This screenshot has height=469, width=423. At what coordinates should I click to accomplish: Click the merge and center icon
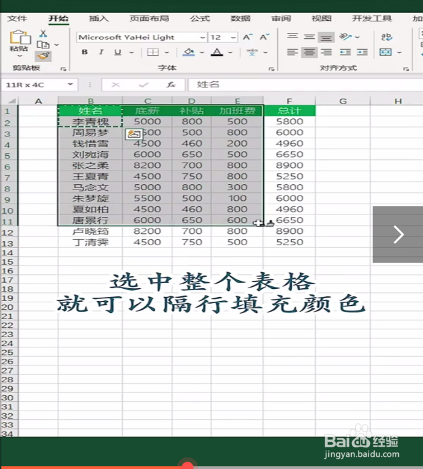(385, 52)
